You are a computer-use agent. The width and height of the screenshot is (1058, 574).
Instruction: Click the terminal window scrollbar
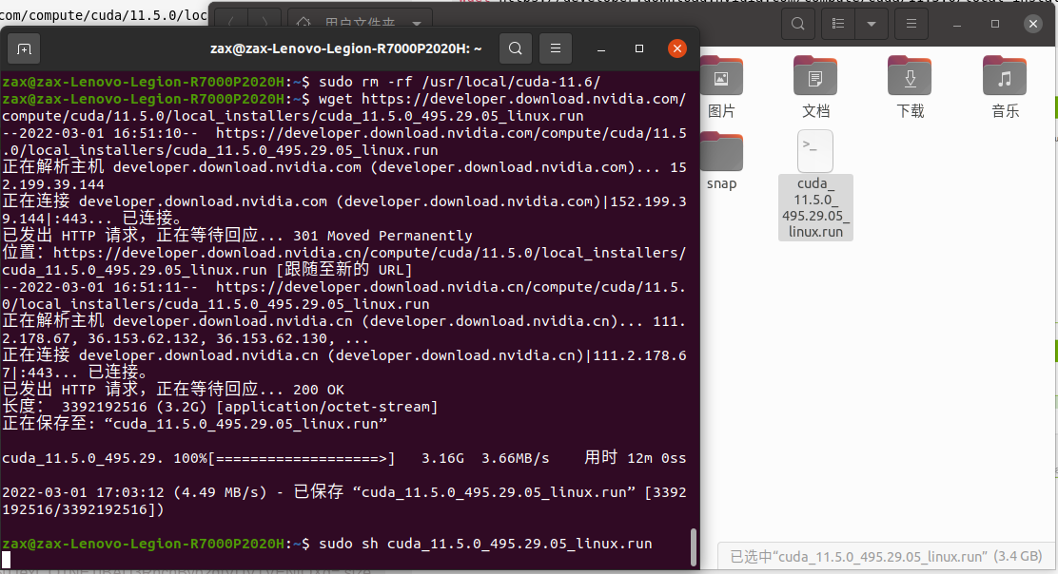(x=693, y=547)
